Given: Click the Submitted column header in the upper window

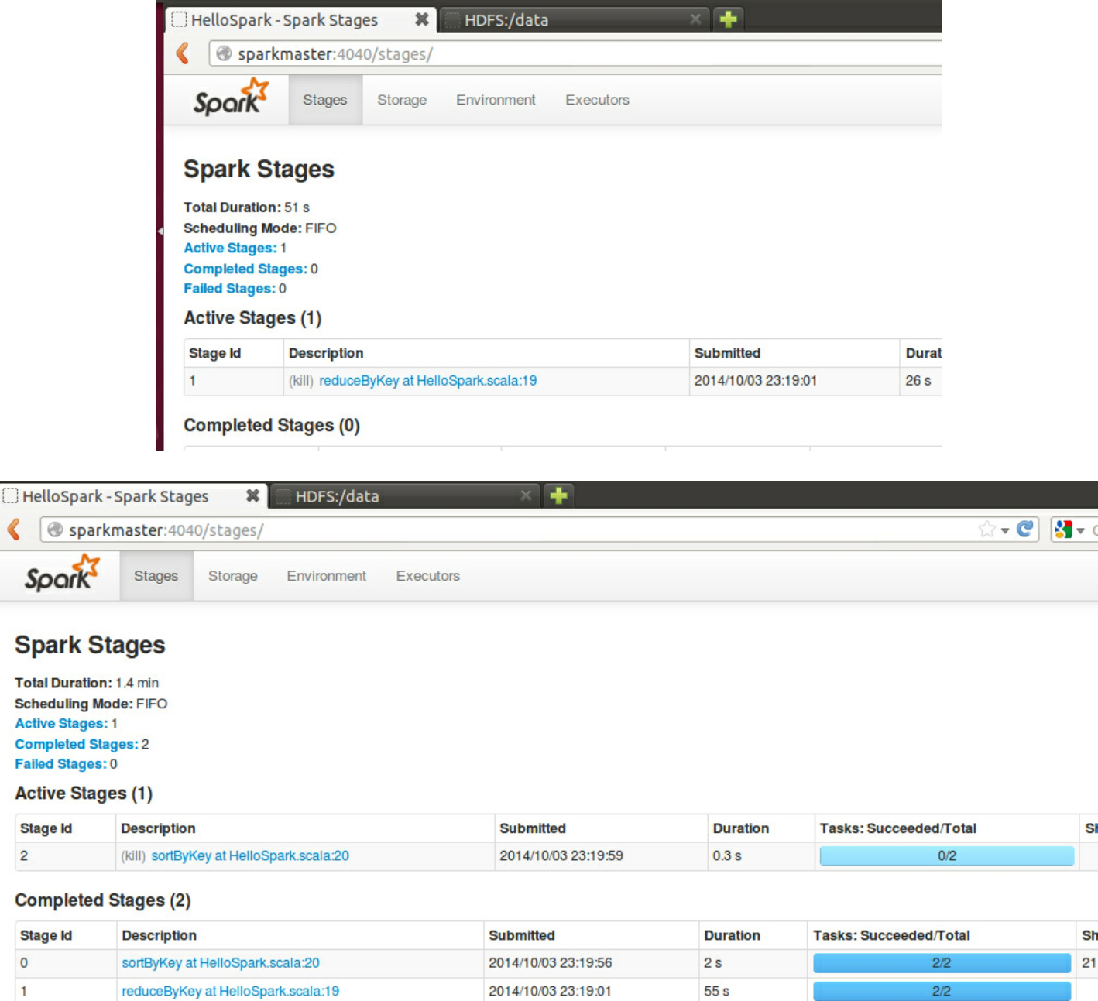Looking at the screenshot, I should pos(727,353).
